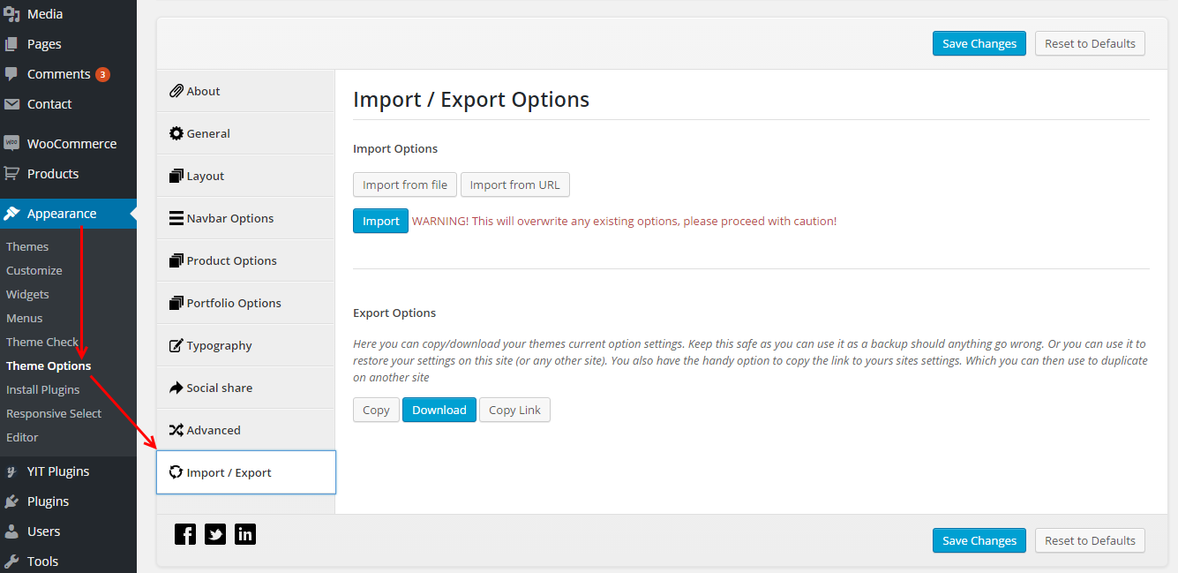Open Theme Check submenu item
Screen dimensions: 1178x573
[x=42, y=342]
